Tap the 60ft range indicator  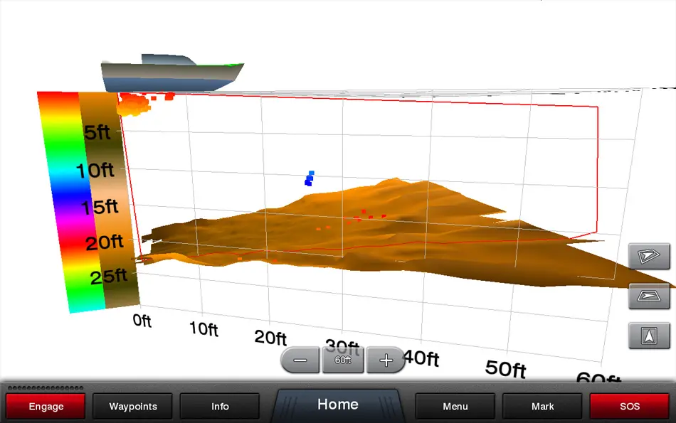click(343, 360)
